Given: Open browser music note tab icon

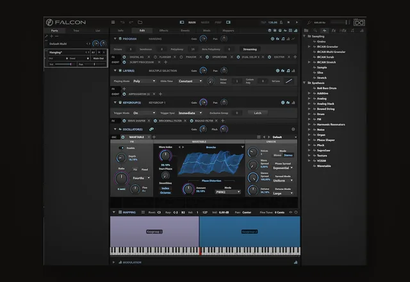Looking at the screenshot, I should coord(352,31).
